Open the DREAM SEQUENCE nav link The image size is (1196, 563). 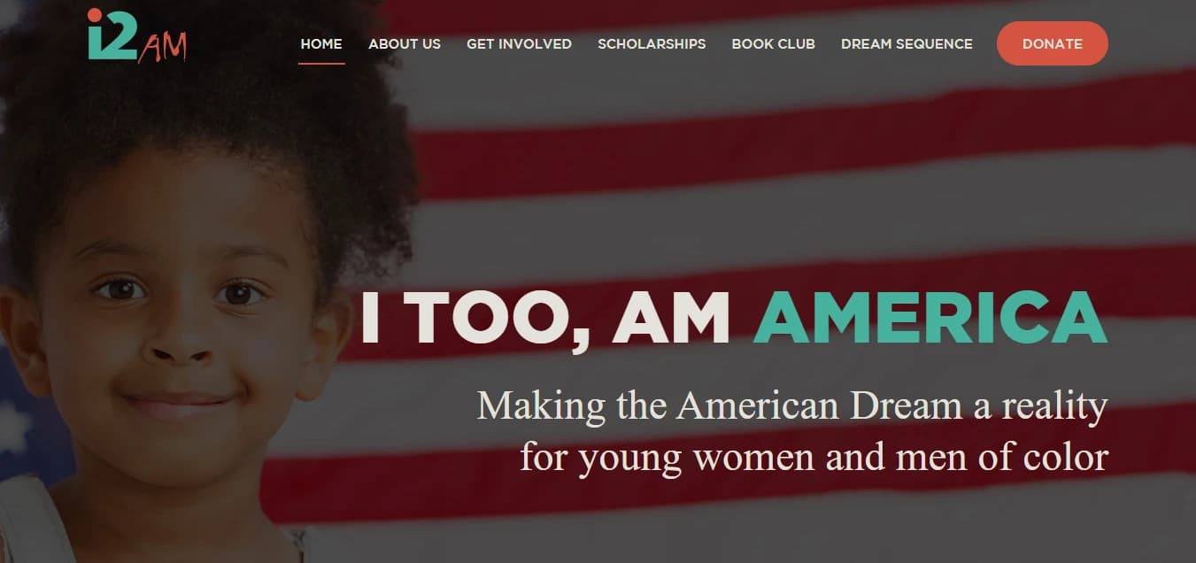(907, 43)
